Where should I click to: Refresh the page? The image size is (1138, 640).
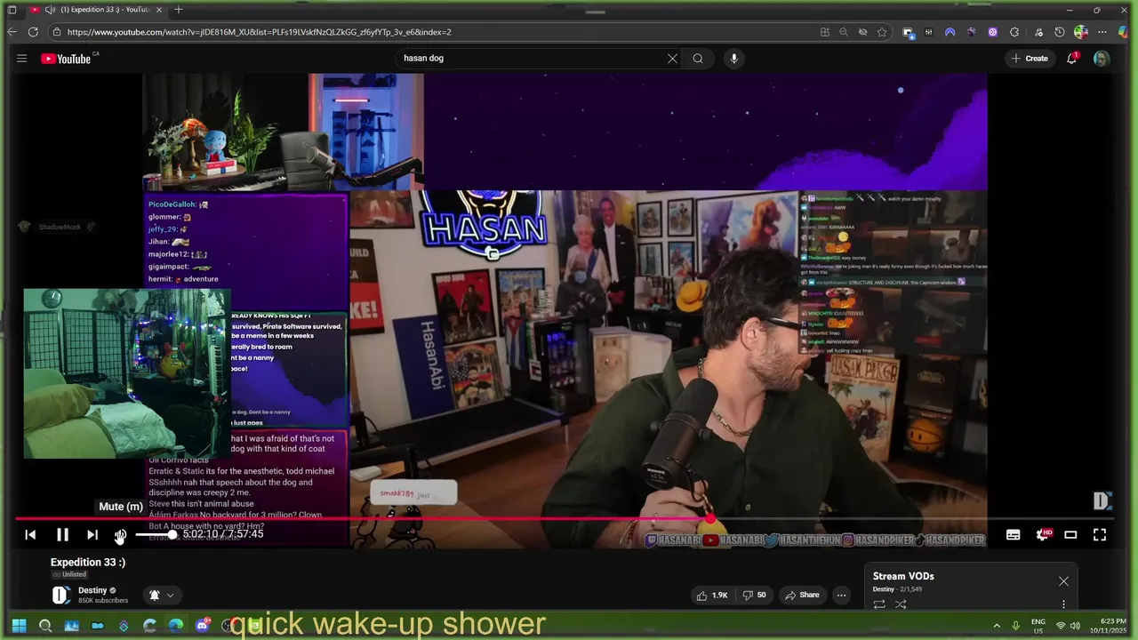(33, 32)
